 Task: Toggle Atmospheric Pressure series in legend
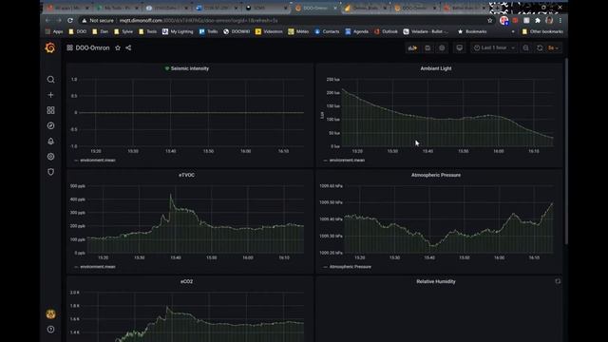click(351, 267)
